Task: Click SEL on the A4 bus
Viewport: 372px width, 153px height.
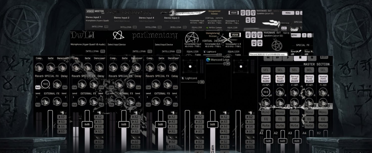Action: (309, 70)
